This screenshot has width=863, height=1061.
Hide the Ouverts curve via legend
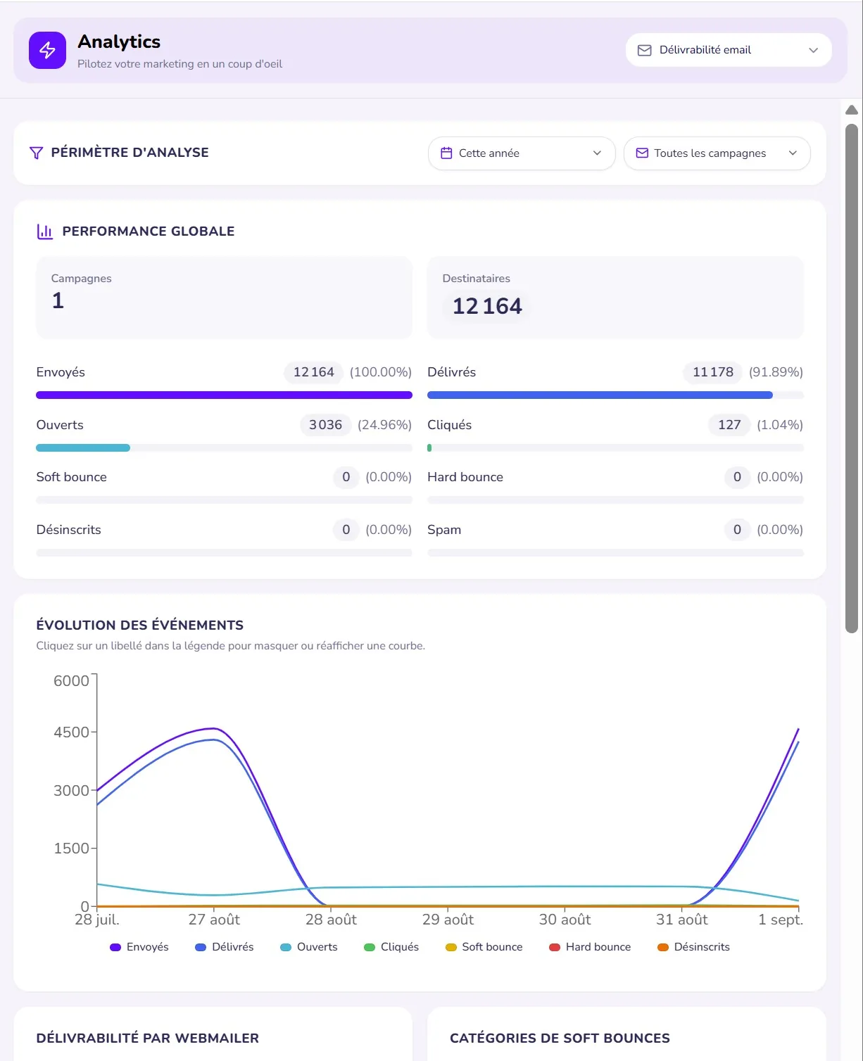tap(309, 947)
